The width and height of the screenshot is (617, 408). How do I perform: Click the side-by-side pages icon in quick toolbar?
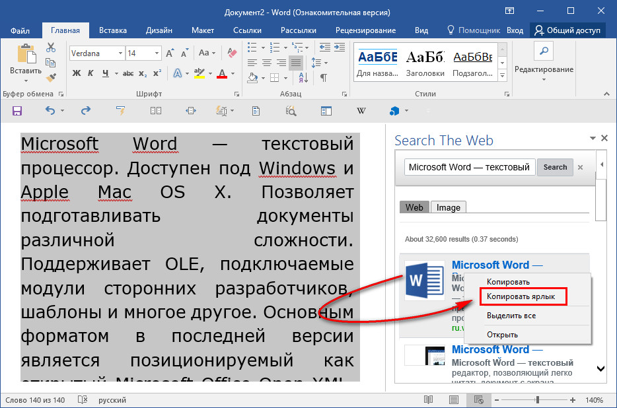(156, 111)
